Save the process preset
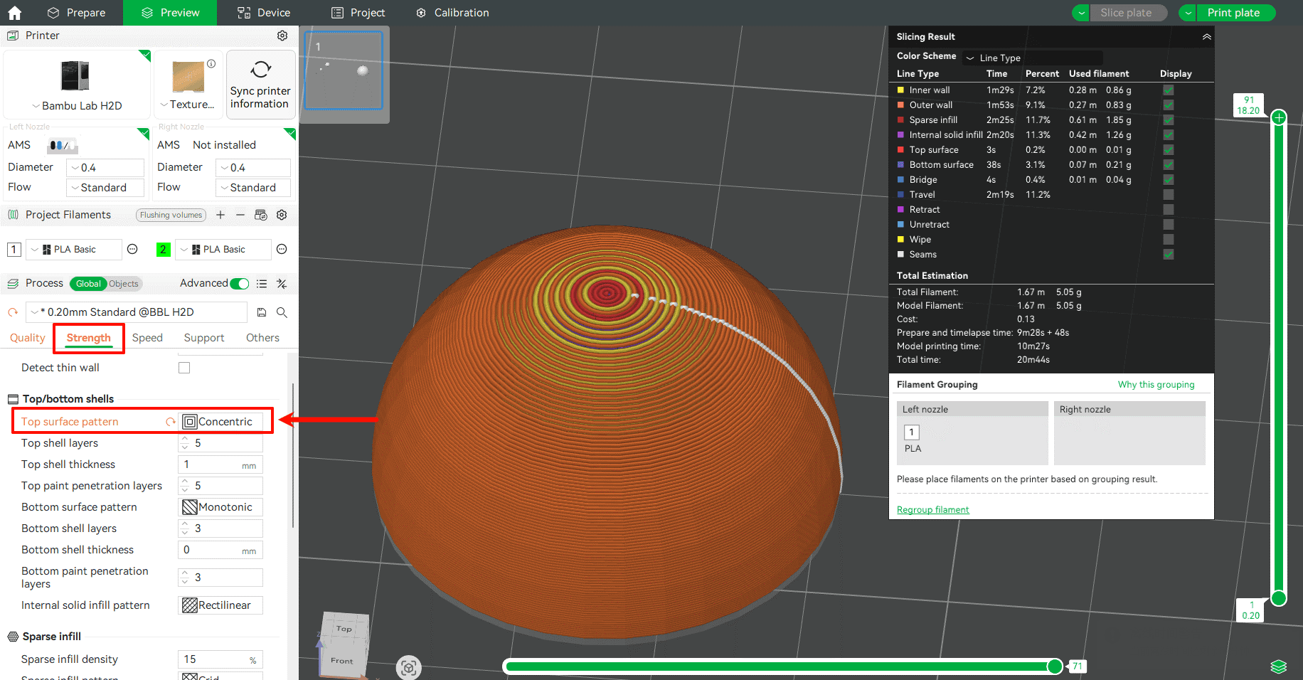The image size is (1303, 680). coord(262,312)
